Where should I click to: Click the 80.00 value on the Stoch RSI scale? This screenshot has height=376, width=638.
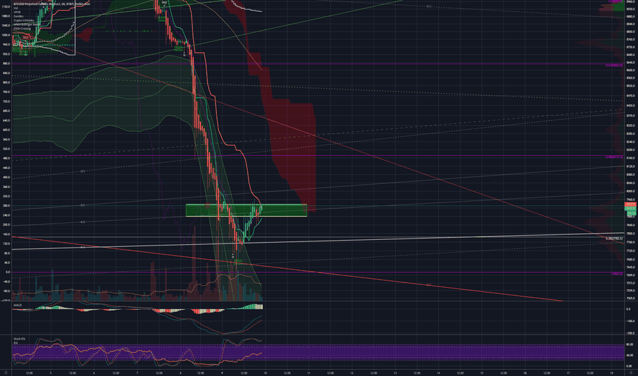coord(630,345)
